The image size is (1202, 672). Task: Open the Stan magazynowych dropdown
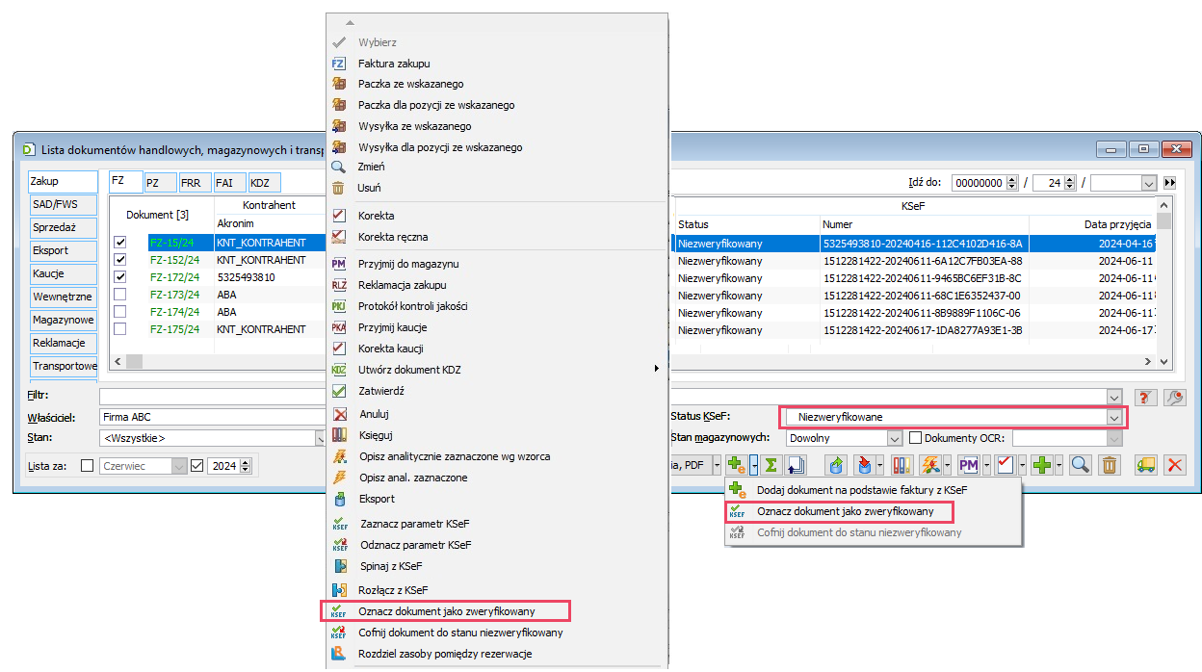click(895, 438)
